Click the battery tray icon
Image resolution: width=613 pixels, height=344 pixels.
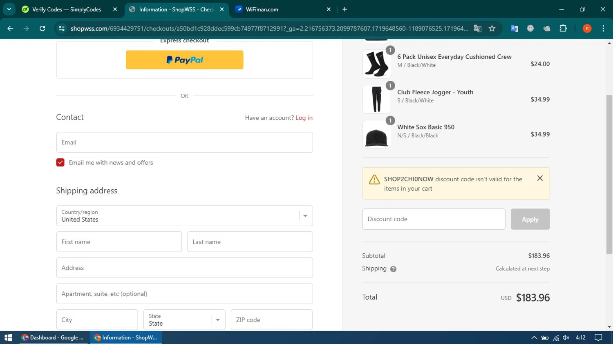click(x=545, y=337)
